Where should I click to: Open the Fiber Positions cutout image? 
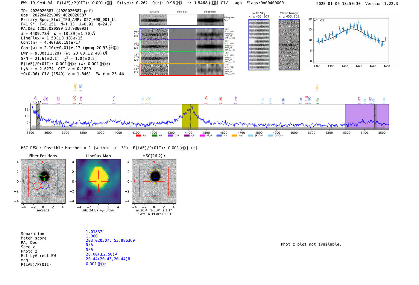(43, 182)
